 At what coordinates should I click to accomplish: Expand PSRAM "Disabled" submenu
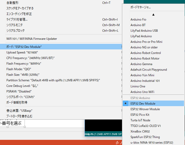[61, 91]
